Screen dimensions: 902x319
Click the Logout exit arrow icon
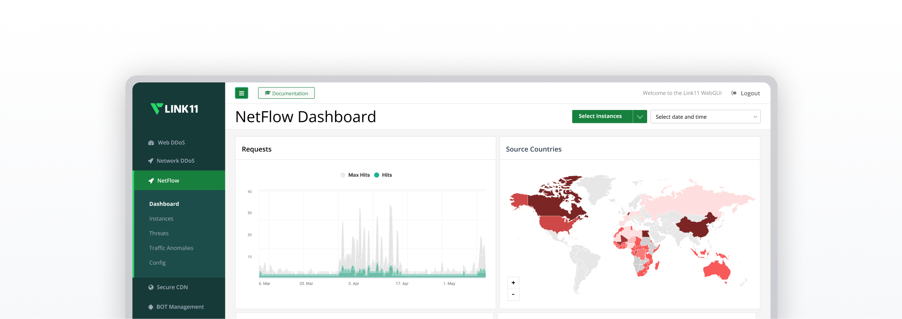[x=734, y=93]
